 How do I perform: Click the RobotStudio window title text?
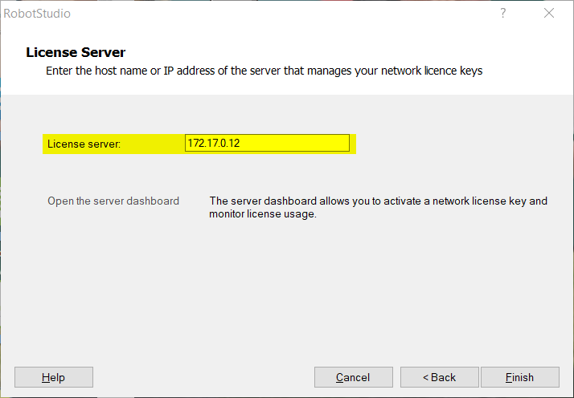(37, 14)
